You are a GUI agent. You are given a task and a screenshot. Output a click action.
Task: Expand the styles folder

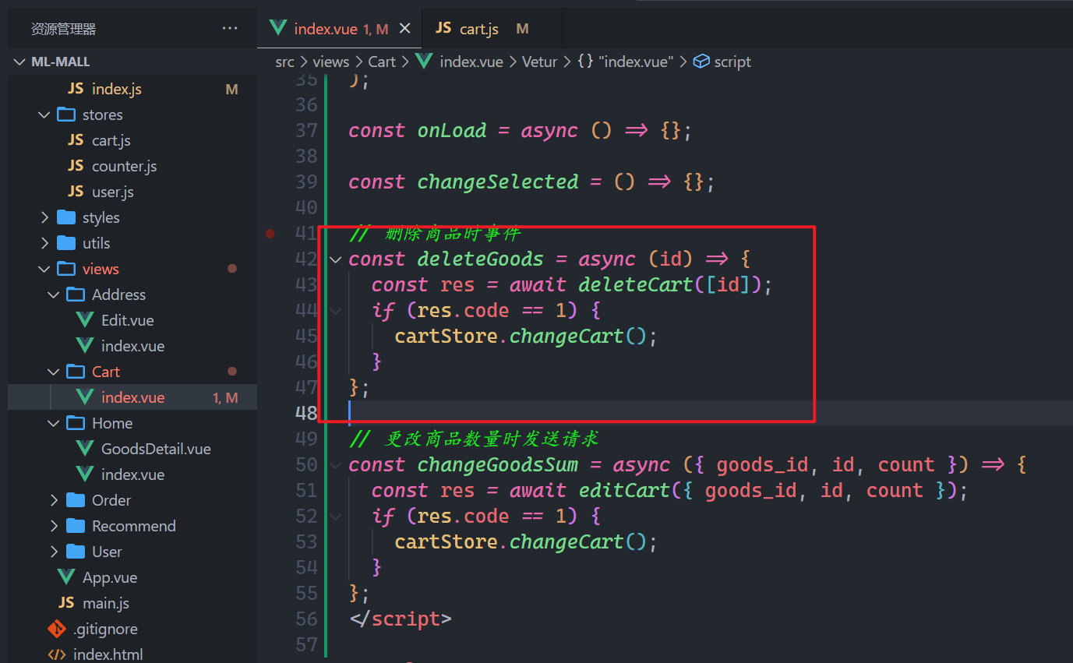pos(44,217)
